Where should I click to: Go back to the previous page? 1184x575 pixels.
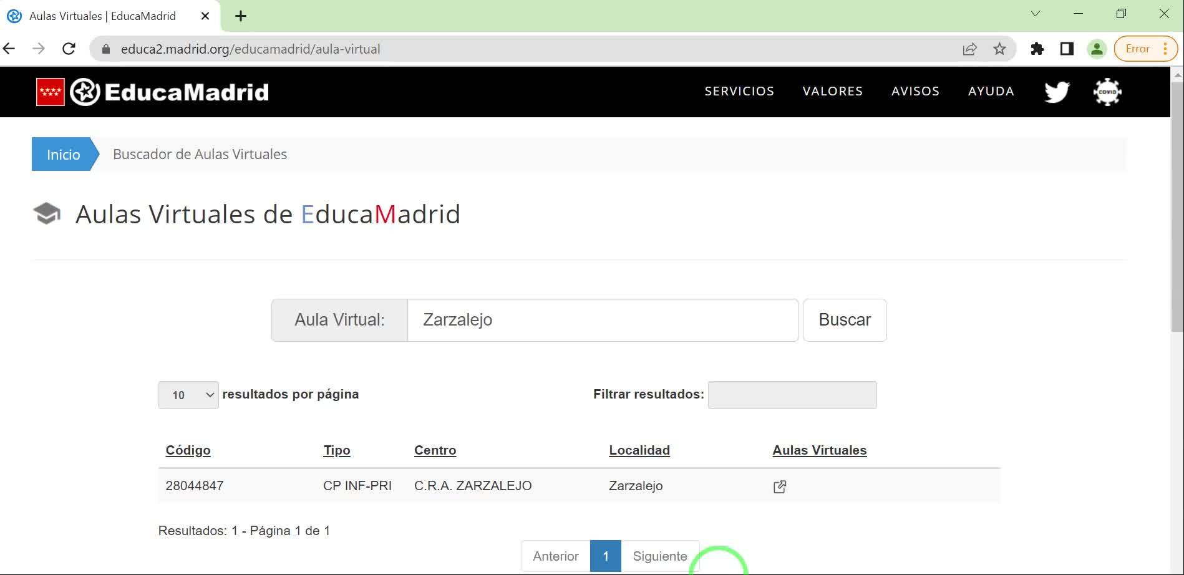[x=9, y=49]
